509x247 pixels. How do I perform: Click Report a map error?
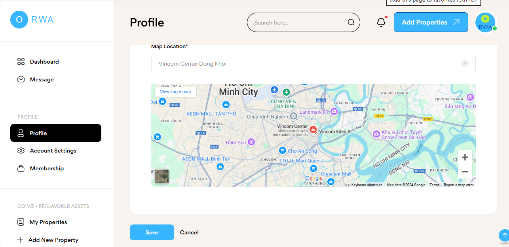[x=458, y=185]
